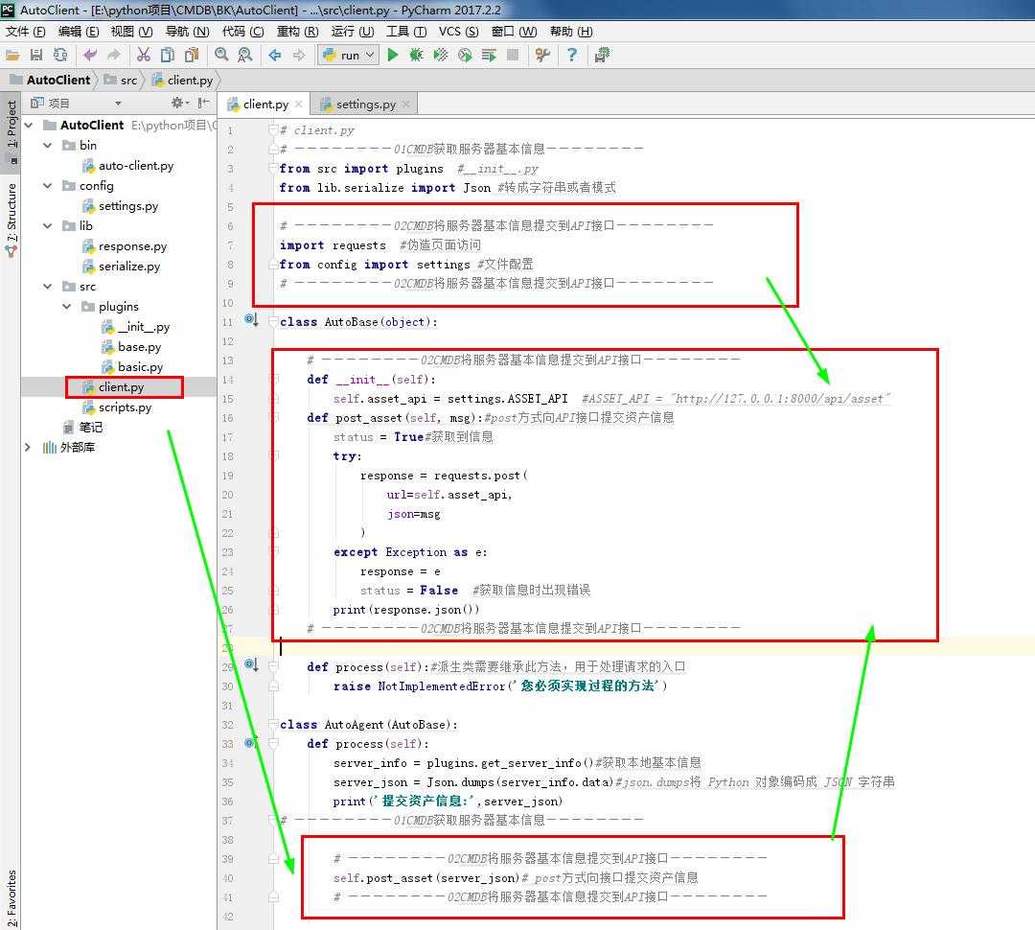This screenshot has height=930, width=1035.
Task: Click the Stop square icon
Action: coord(512,56)
